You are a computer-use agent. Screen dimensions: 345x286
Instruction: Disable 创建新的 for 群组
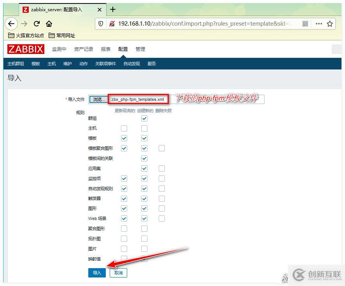(144, 118)
